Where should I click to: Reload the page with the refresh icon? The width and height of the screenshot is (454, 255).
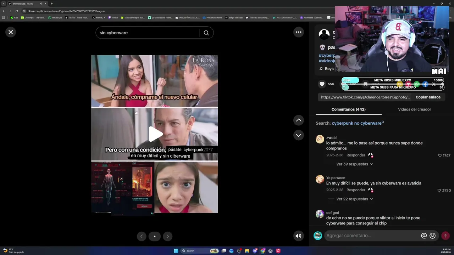pyautogui.click(x=16, y=11)
